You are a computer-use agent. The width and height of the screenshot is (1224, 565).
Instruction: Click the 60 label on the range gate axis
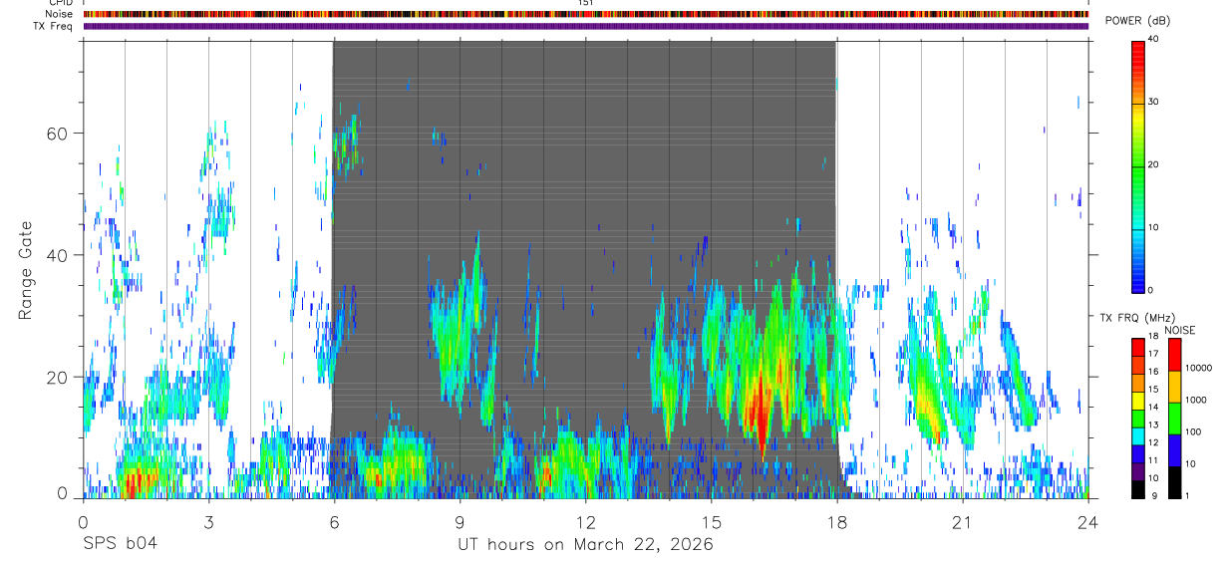pos(59,133)
